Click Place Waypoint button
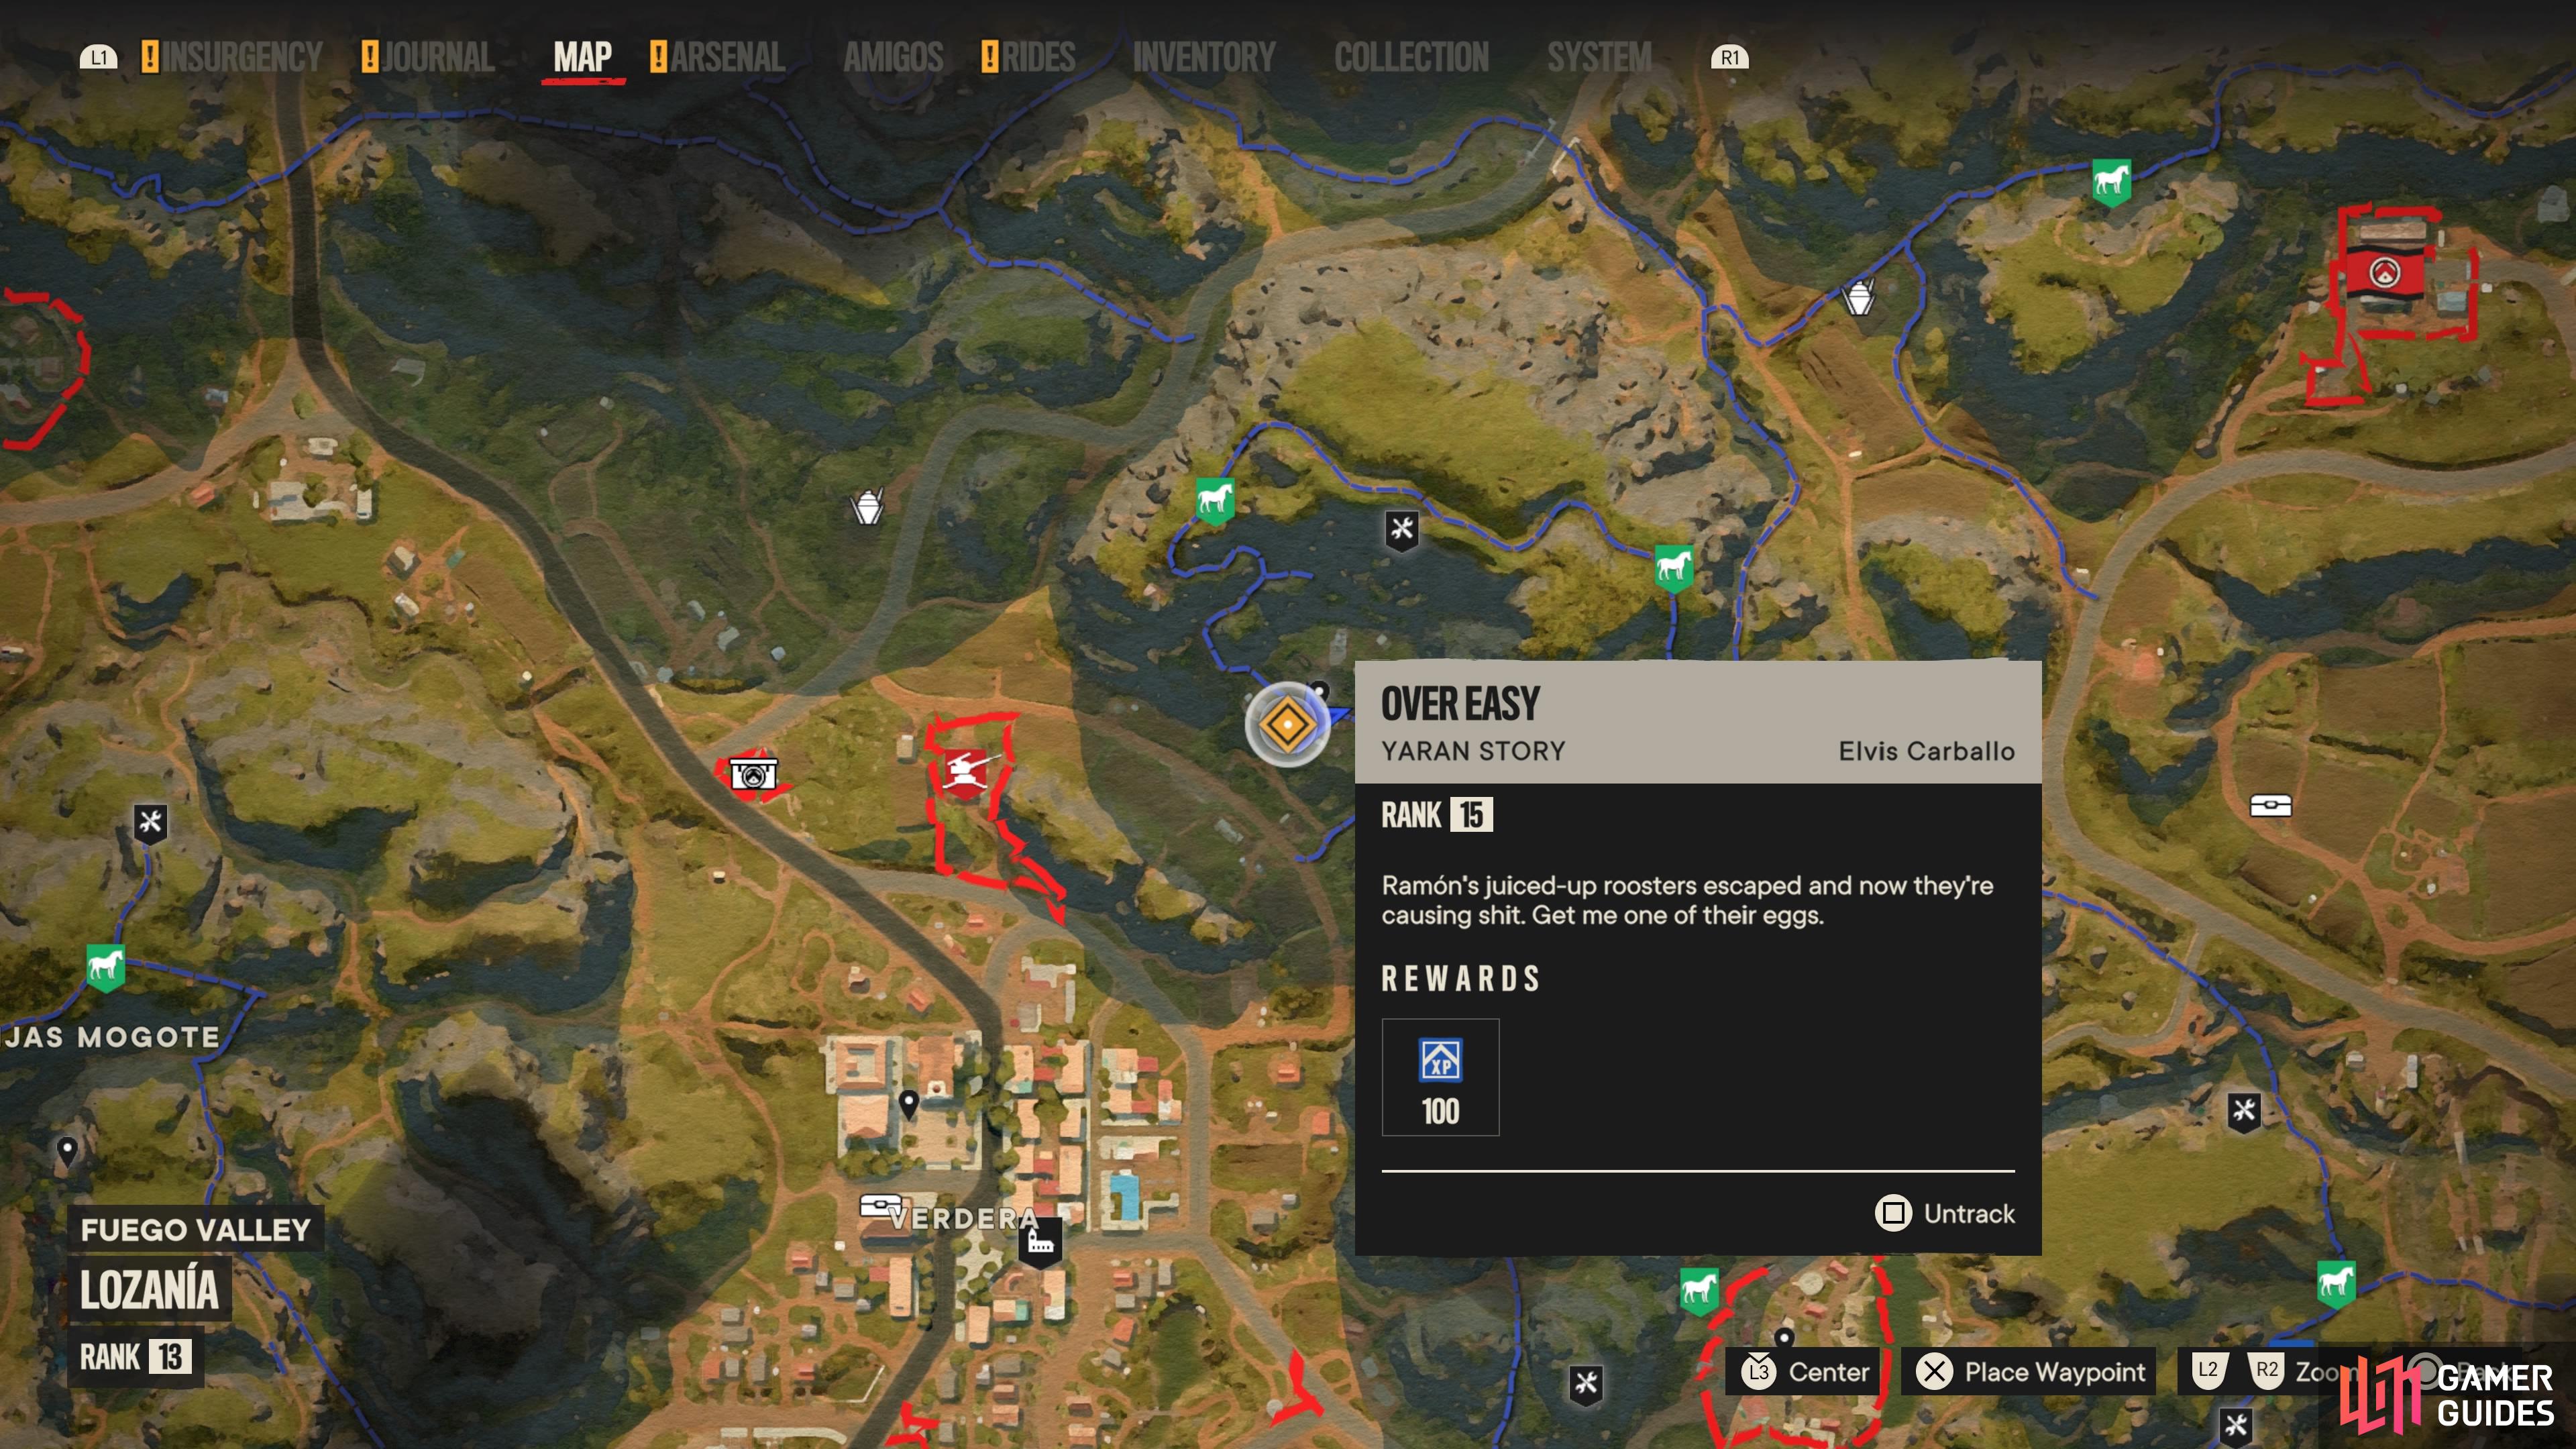Viewport: 2576px width, 1449px height. point(2030,1371)
